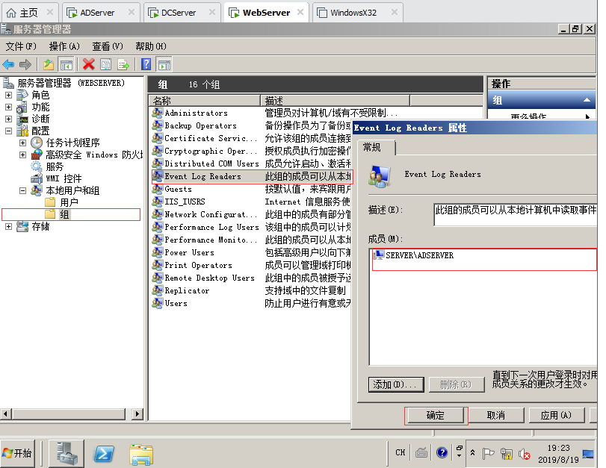Switch to the DCServer tab

[183, 13]
